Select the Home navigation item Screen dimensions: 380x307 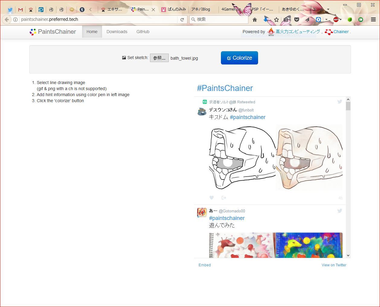92,32
